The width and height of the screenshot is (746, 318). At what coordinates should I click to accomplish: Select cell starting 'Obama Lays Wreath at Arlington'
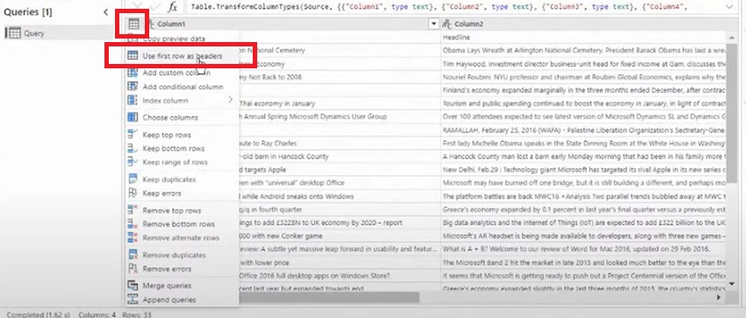pyautogui.click(x=583, y=50)
